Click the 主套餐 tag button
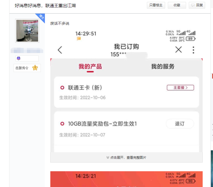This screenshot has width=213, height=187. 180,88
